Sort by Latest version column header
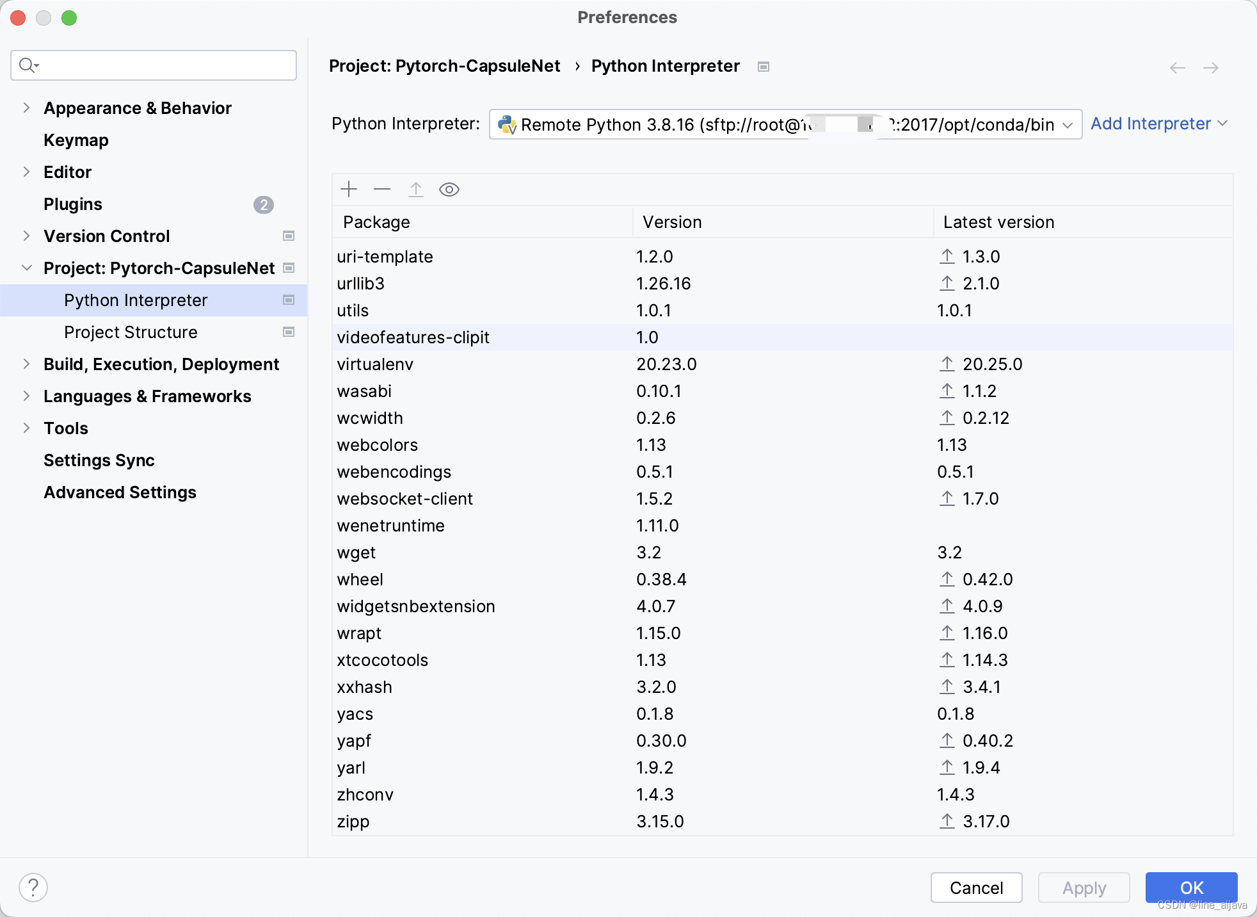This screenshot has width=1257, height=917. coord(1083,222)
